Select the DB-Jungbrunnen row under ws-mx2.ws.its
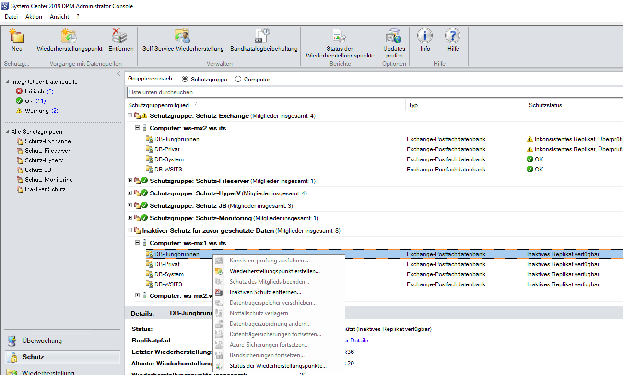Screen dimensions: 623x375 coord(374,139)
